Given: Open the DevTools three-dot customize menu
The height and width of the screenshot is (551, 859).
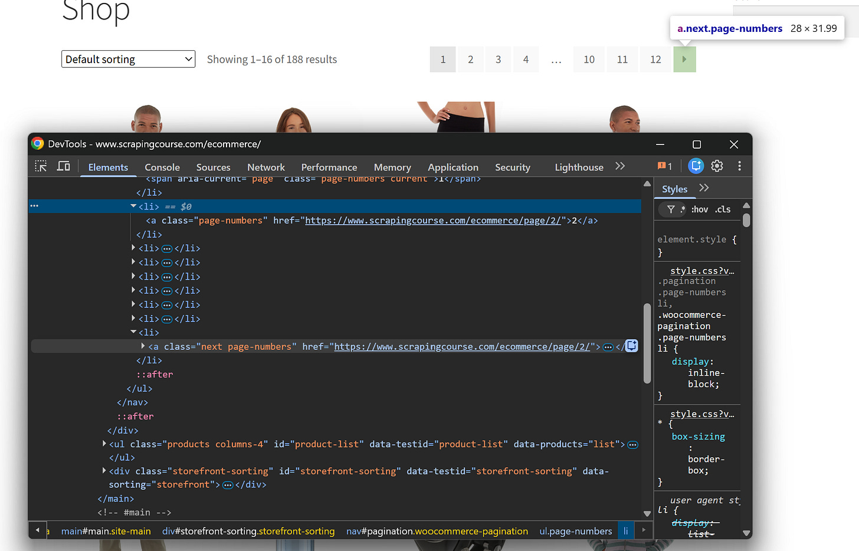Looking at the screenshot, I should coord(739,166).
